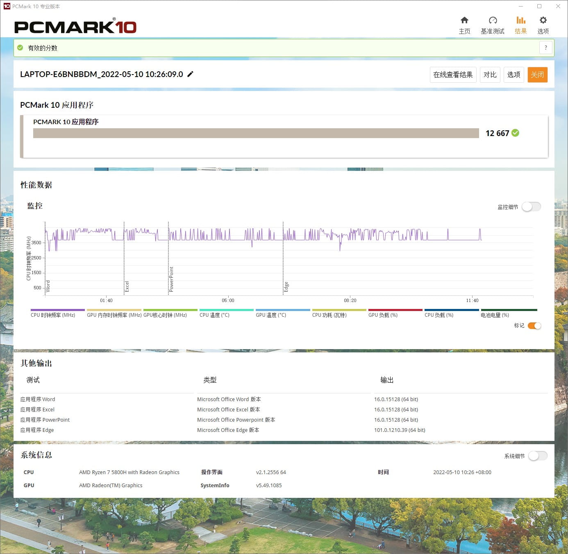Open the 选项 gear icon in top navigation
Screen dimensions: 568x554
pos(543,20)
